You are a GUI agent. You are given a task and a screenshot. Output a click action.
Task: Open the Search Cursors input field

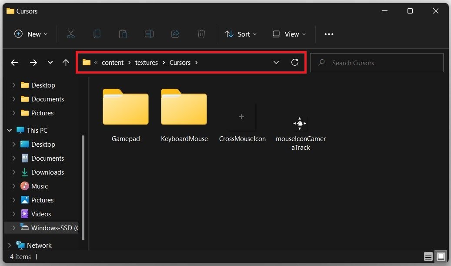click(377, 62)
